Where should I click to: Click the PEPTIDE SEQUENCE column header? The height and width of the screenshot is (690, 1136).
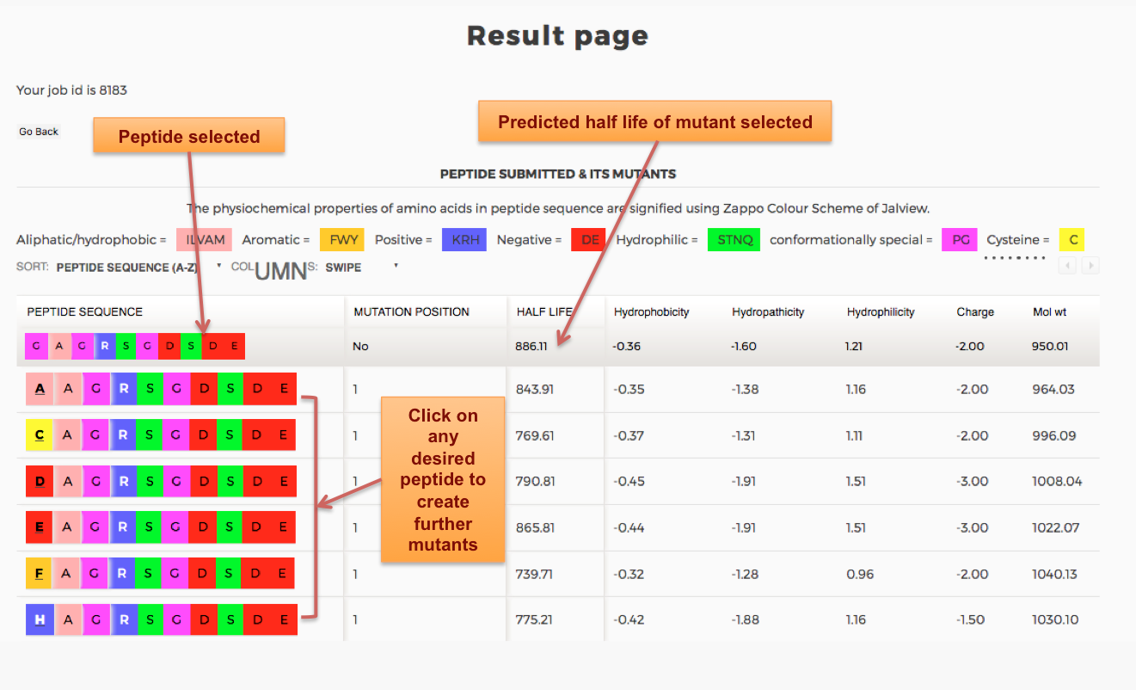(85, 312)
